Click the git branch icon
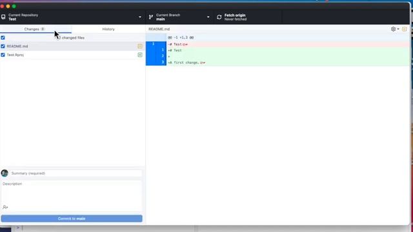 coord(151,17)
